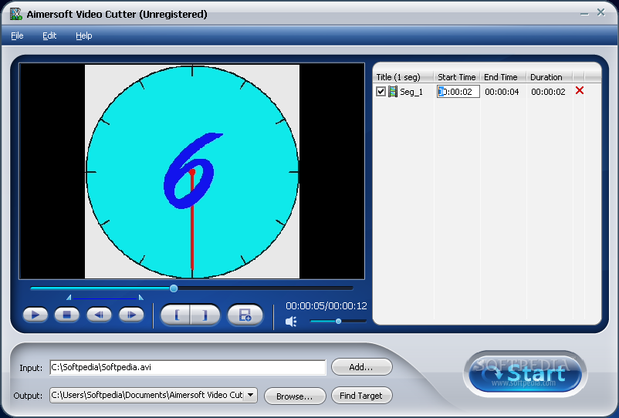
Task: Click the segment start trim marker
Action: coord(69,298)
